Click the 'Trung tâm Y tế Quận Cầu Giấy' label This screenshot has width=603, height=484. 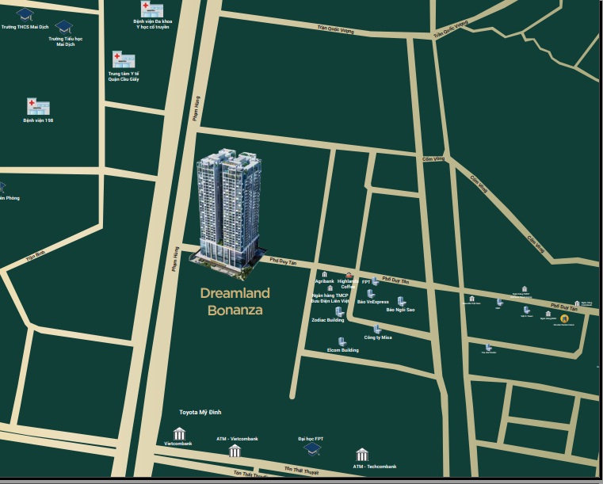pyautogui.click(x=124, y=77)
